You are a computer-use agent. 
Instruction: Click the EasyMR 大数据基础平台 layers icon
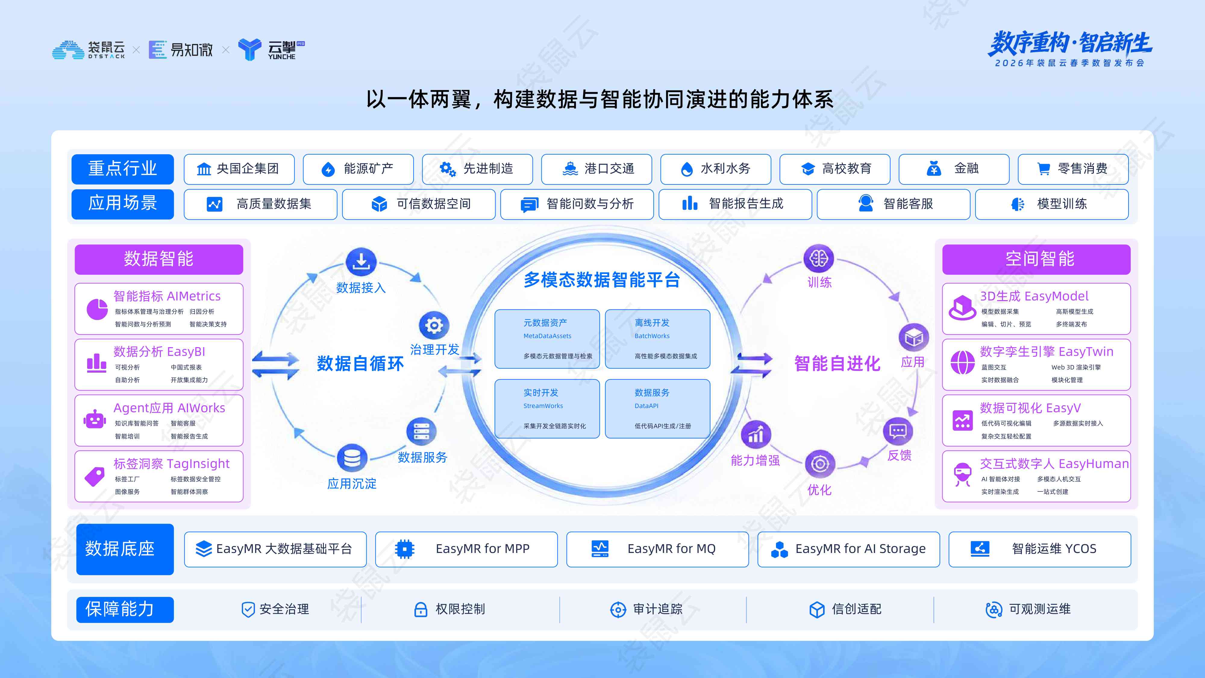point(203,549)
